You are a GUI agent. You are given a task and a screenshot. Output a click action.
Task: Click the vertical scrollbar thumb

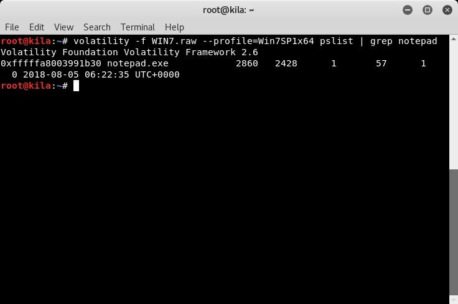tap(454, 232)
